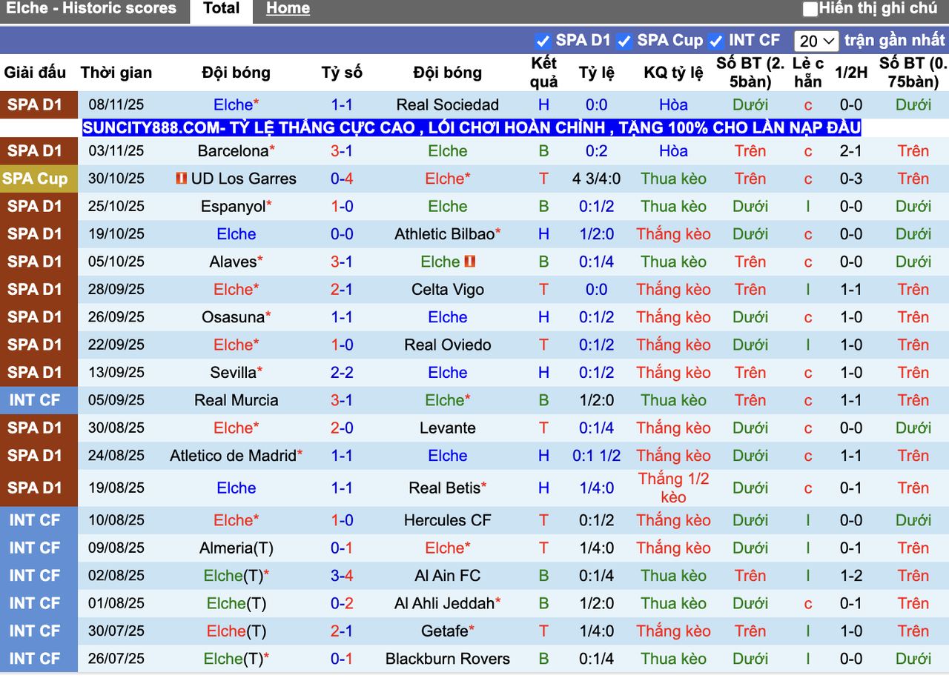Image resolution: width=949 pixels, height=678 pixels.
Task: Open the Real Betis team link
Action: [444, 488]
